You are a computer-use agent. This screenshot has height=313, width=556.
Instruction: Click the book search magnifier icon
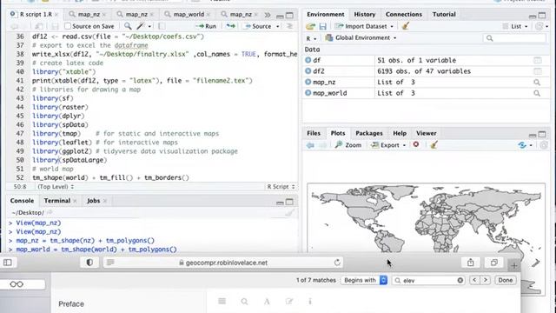click(244, 302)
